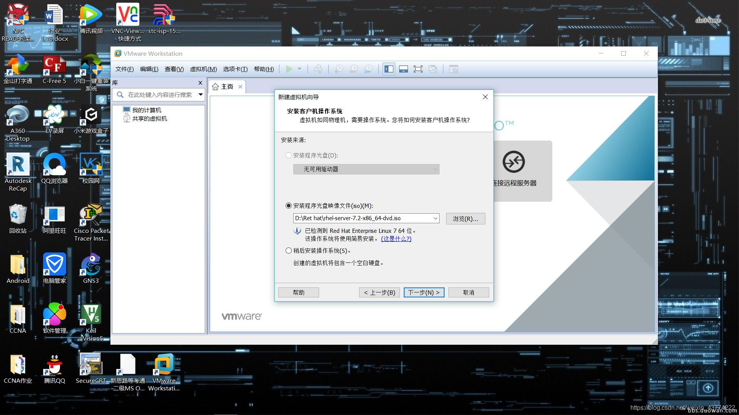Open the power options arrow beside play icon
The height and width of the screenshot is (415, 739).
pyautogui.click(x=299, y=69)
